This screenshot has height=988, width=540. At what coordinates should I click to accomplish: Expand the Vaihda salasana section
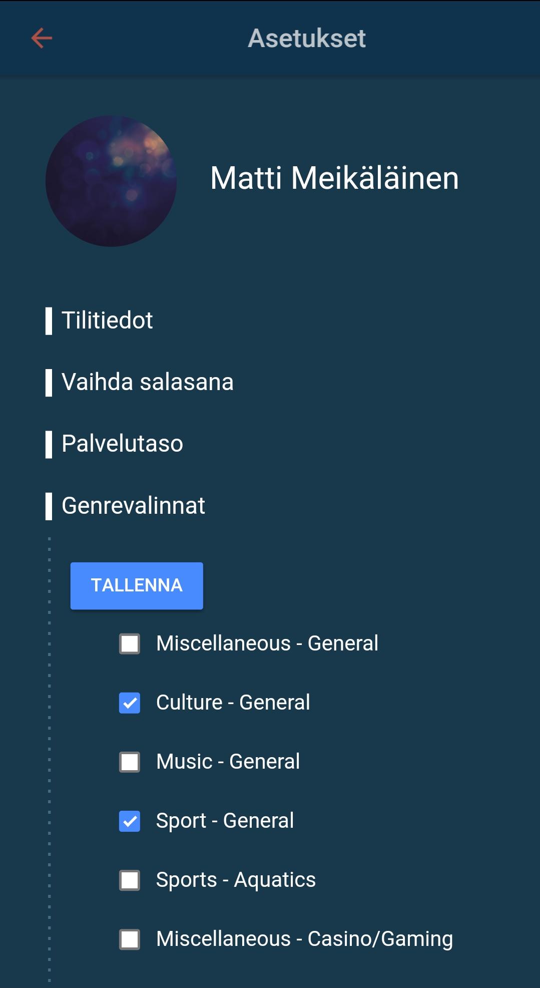coord(147,382)
